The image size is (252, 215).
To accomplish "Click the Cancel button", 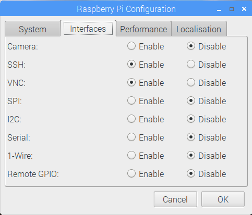I will pyautogui.click(x=175, y=199).
